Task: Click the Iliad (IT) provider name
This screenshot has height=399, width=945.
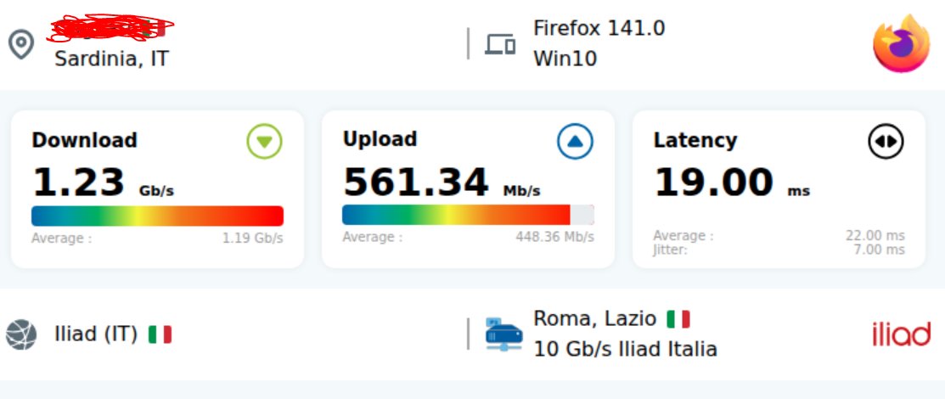Action: tap(95, 334)
